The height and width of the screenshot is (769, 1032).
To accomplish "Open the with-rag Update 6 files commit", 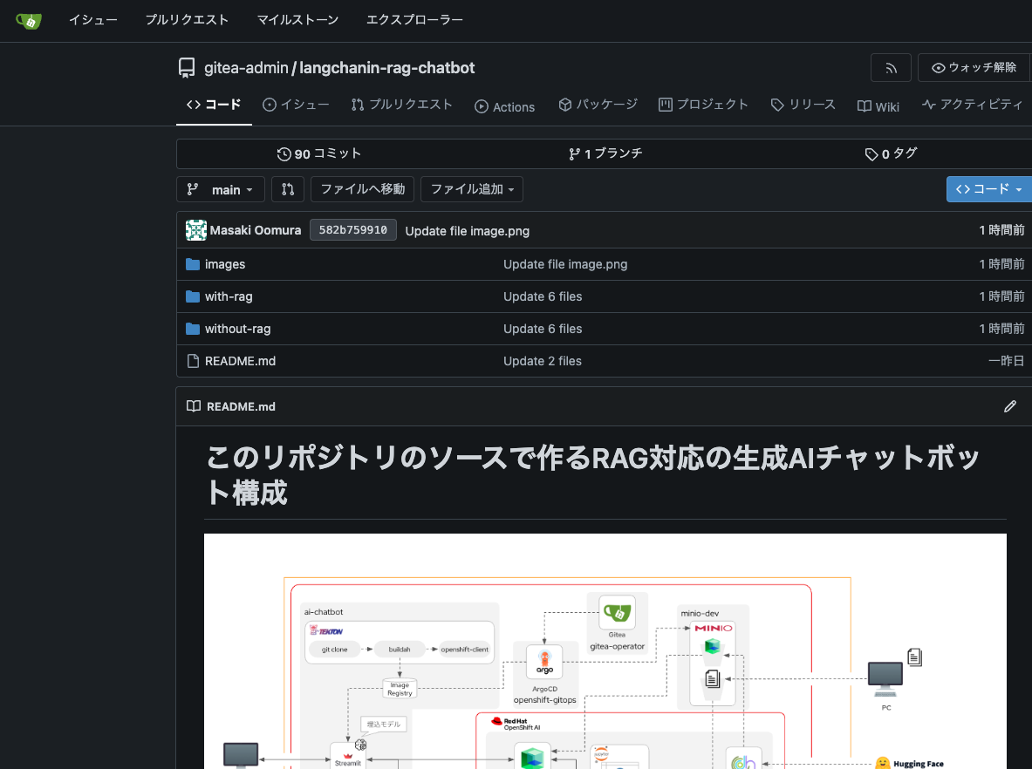I will point(543,296).
